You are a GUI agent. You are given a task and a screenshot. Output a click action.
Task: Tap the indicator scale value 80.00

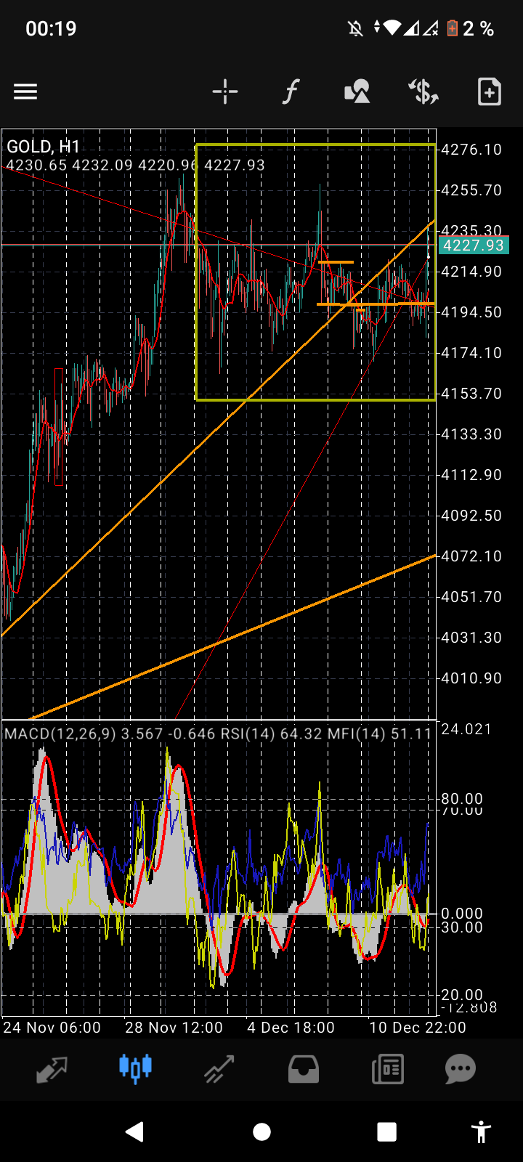click(x=463, y=799)
